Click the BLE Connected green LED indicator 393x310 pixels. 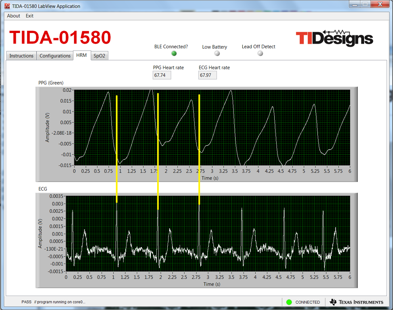point(174,54)
